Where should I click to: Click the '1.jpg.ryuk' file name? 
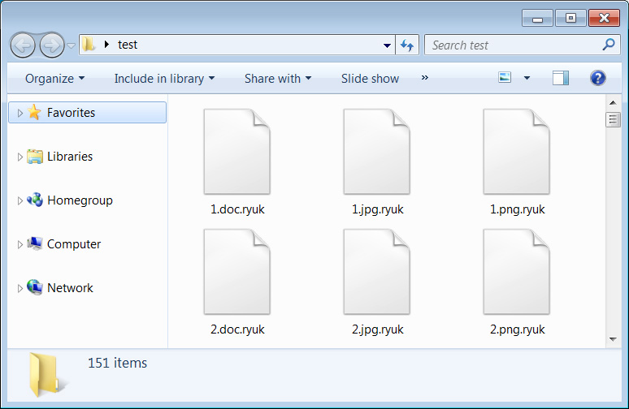(x=377, y=209)
